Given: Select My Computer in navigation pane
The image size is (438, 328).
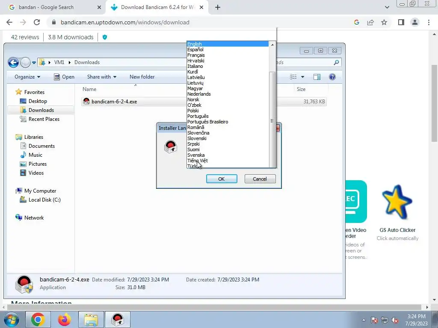Looking at the screenshot, I should click(40, 191).
